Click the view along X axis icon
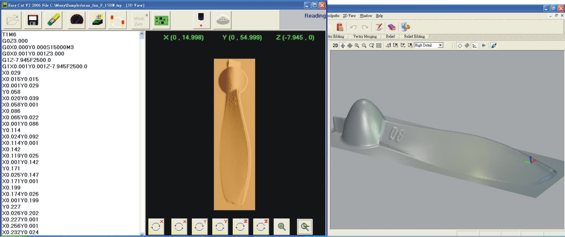The width and height of the screenshot is (565, 237). [395, 45]
